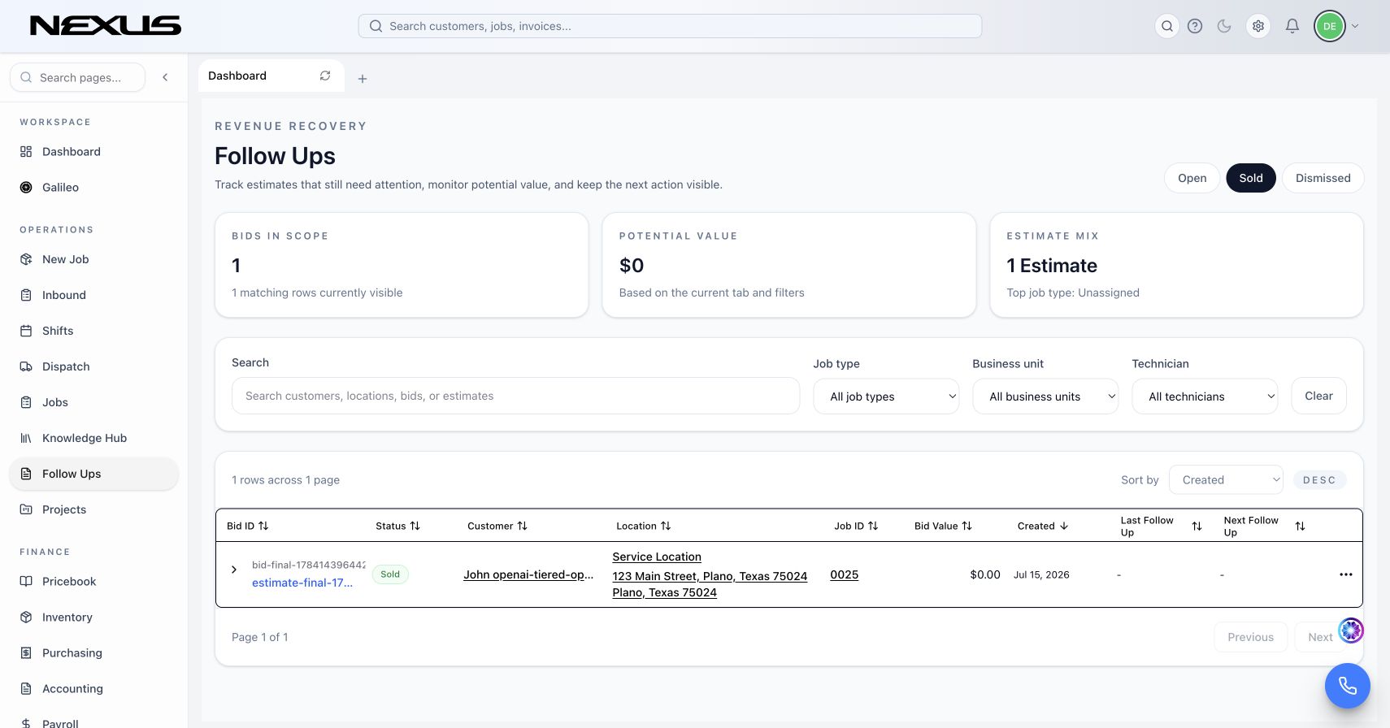Clear the filters with Clear button
Viewport: 1390px width, 728px height.
click(1318, 396)
